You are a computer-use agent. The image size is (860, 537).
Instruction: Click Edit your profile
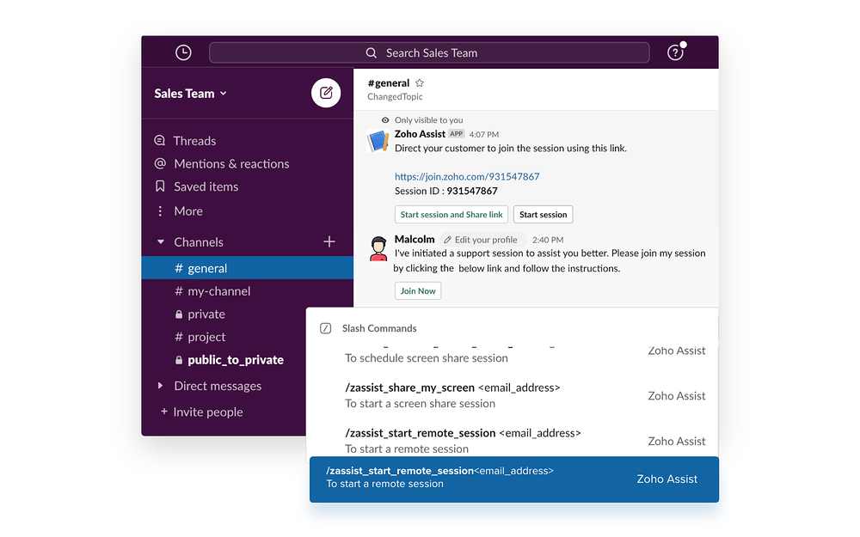tap(481, 240)
